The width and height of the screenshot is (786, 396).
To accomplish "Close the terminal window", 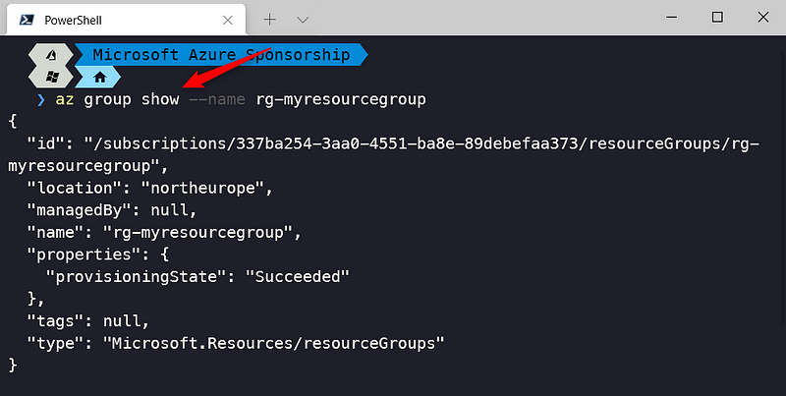I will click(x=763, y=18).
